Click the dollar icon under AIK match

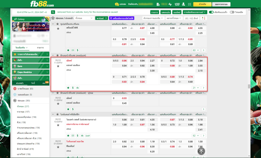77,50
